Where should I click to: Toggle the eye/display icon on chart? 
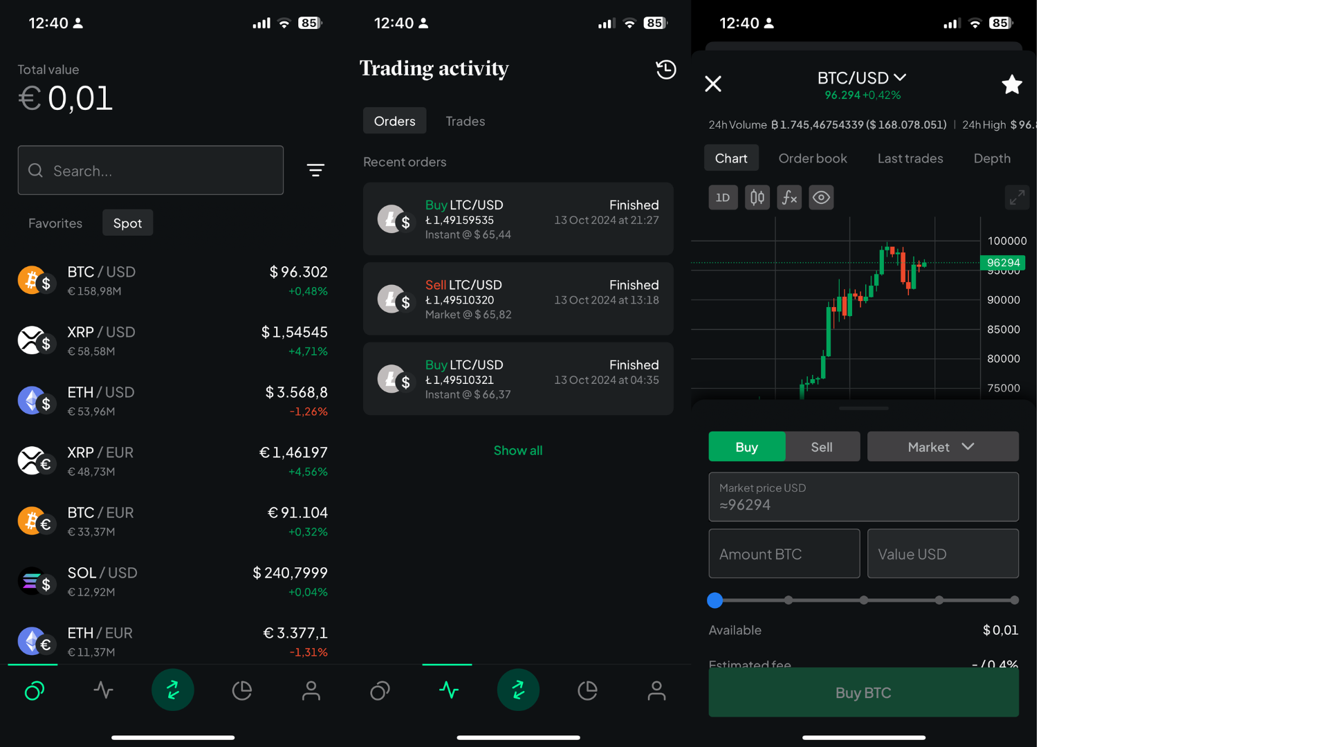(820, 197)
